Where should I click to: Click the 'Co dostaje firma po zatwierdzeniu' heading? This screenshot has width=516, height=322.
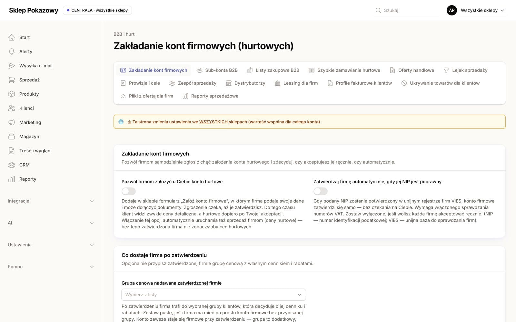click(x=164, y=255)
